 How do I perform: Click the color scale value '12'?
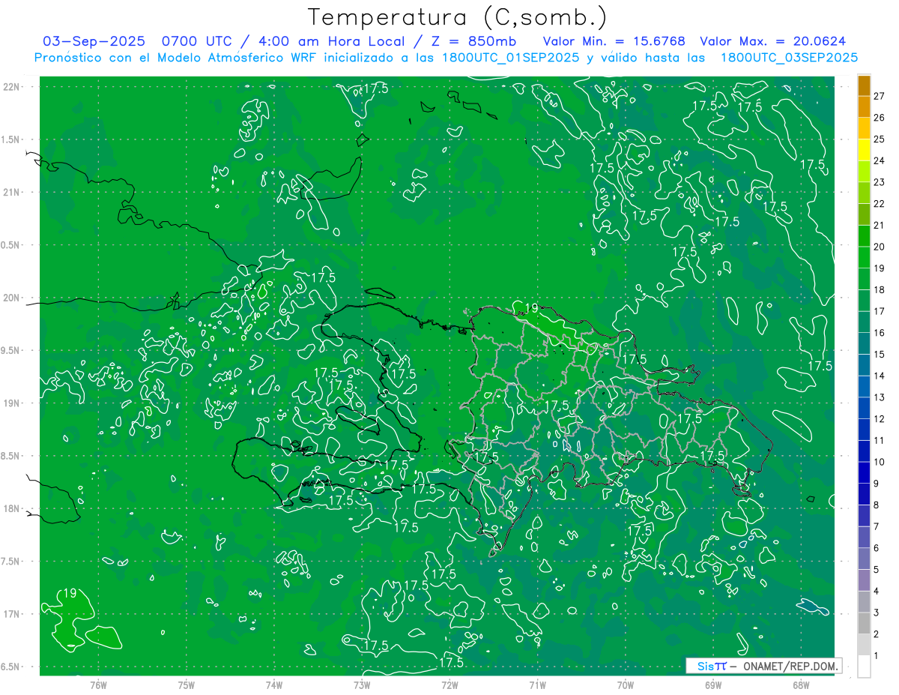click(x=879, y=418)
